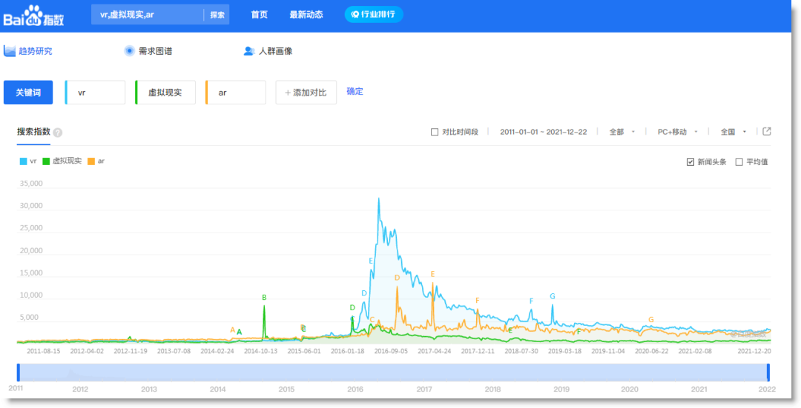Open the 搜索指数 help question-mark icon
801x408 pixels.
[58, 133]
